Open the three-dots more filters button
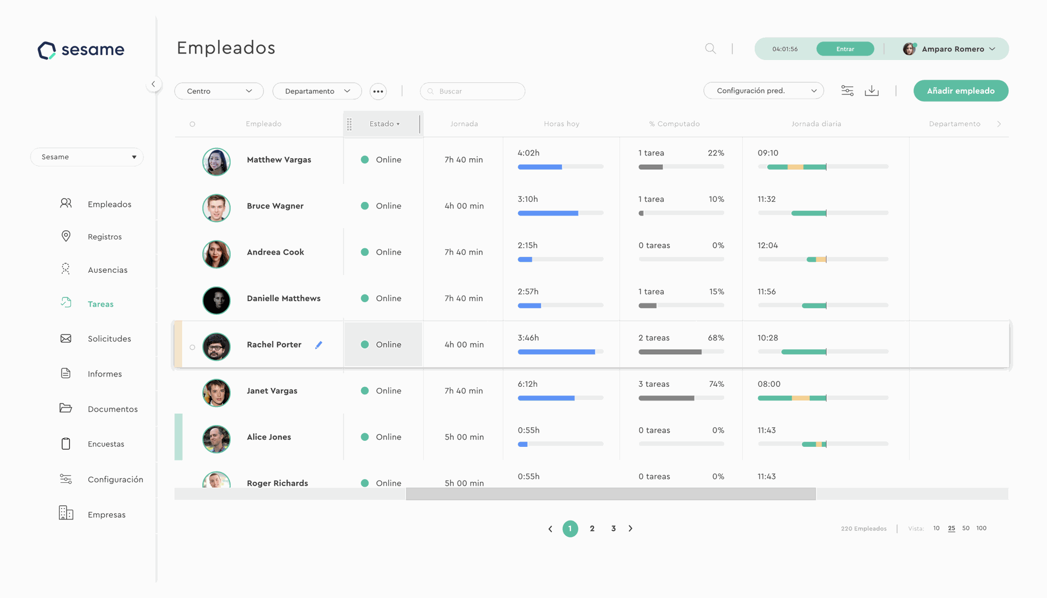The height and width of the screenshot is (598, 1047). pyautogui.click(x=378, y=91)
